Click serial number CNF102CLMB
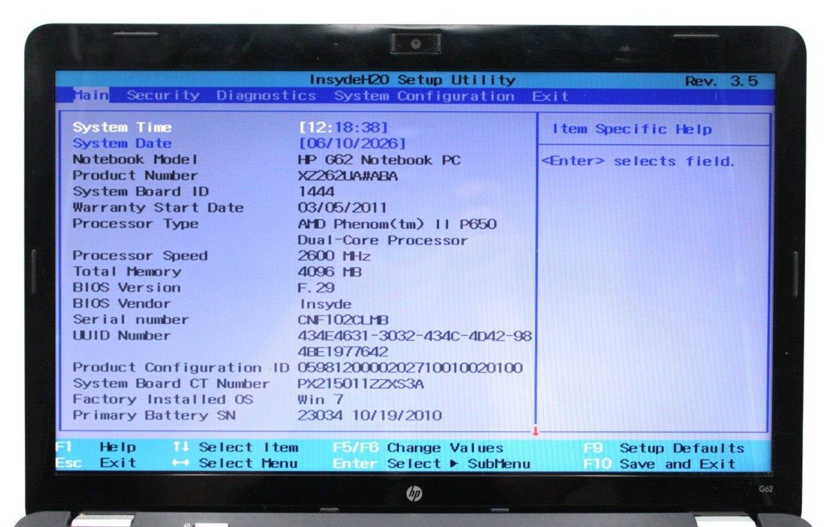The image size is (831, 527). (343, 320)
